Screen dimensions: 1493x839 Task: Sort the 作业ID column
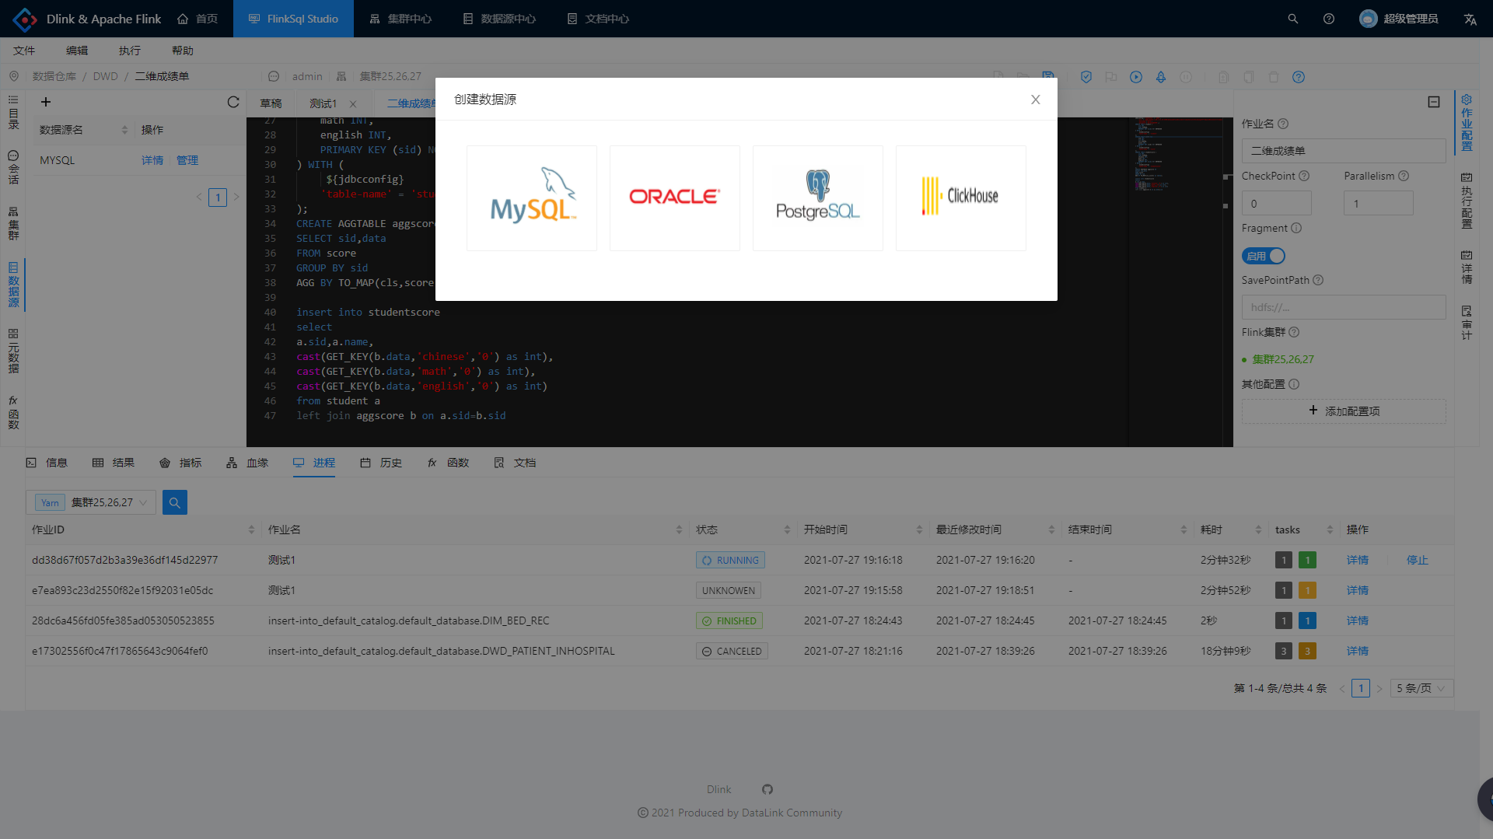[x=251, y=530]
